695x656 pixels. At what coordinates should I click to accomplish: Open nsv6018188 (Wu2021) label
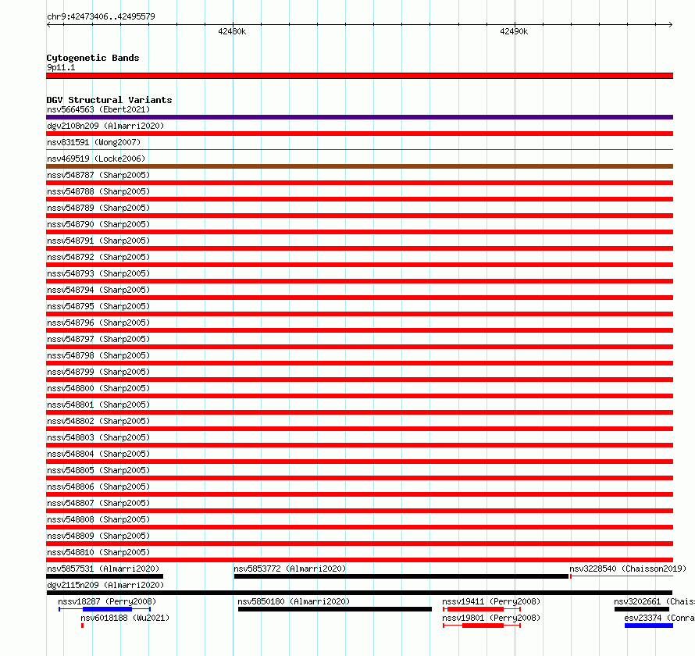(x=125, y=618)
